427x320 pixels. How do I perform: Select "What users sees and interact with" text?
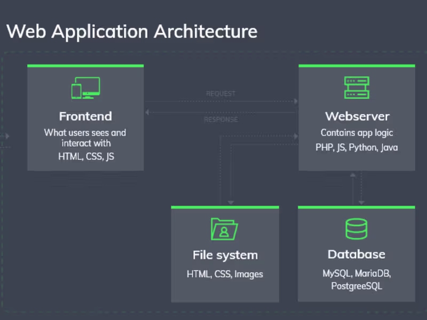[x=85, y=138]
